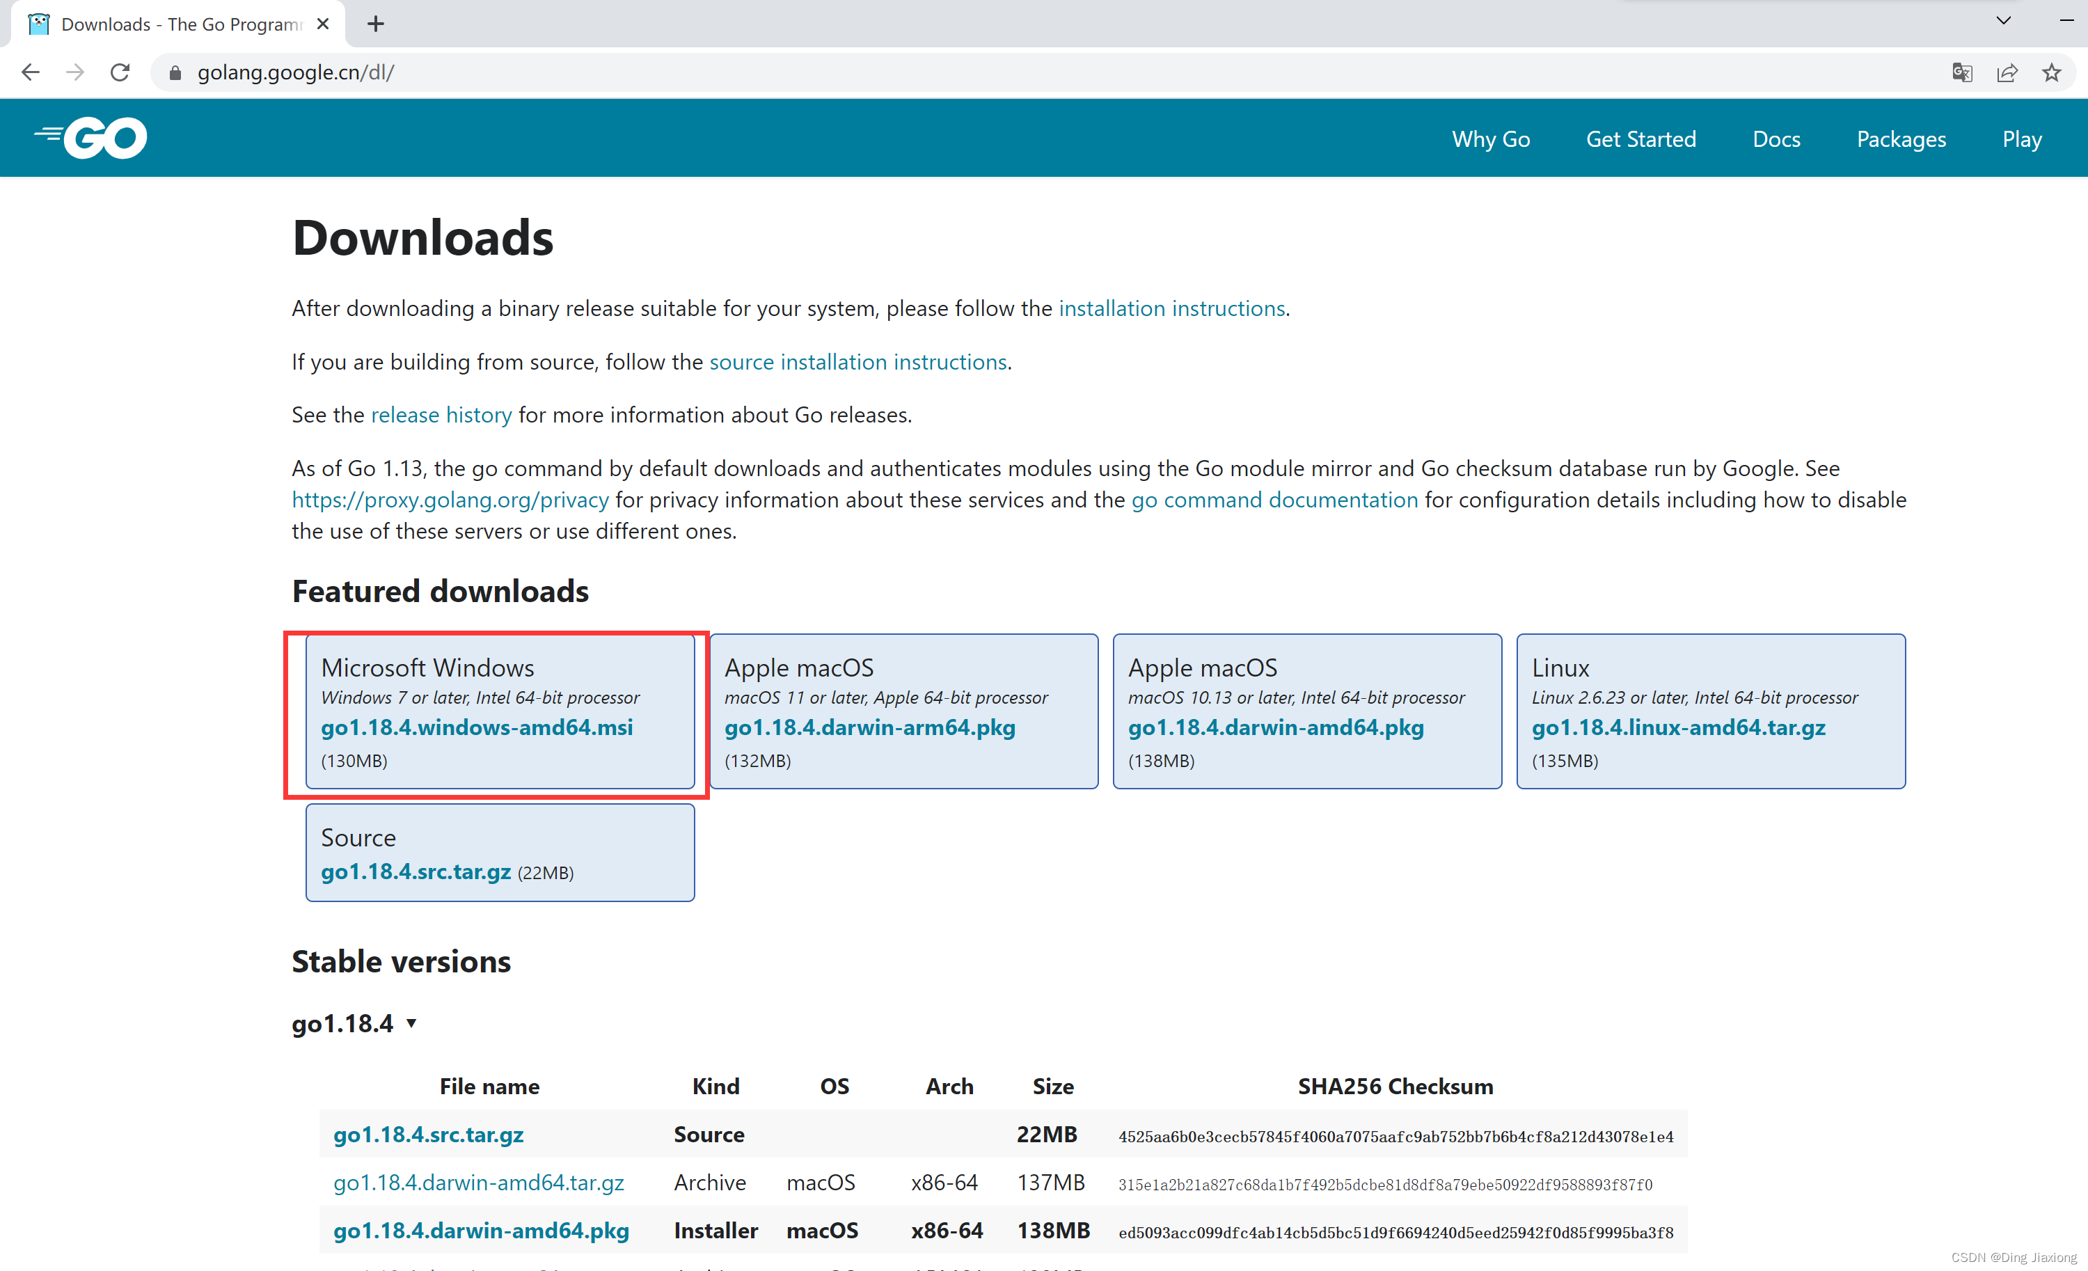Open Packages in navigation
Image resolution: width=2088 pixels, height=1271 pixels.
click(1901, 139)
